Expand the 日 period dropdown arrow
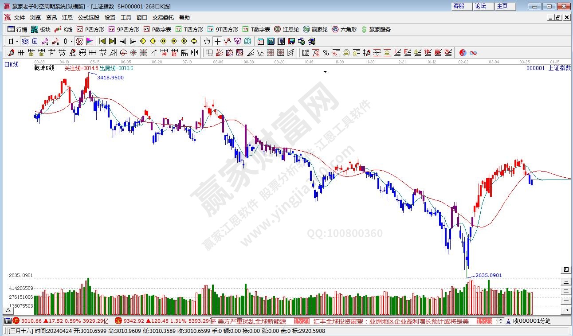Viewport: 573px width, 336px height. point(17,41)
